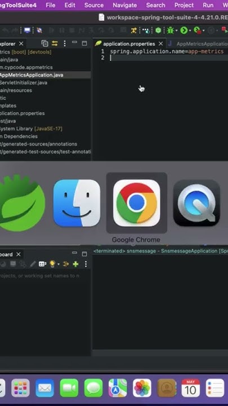
Task: Open the Project menu
Action: click(184, 5)
